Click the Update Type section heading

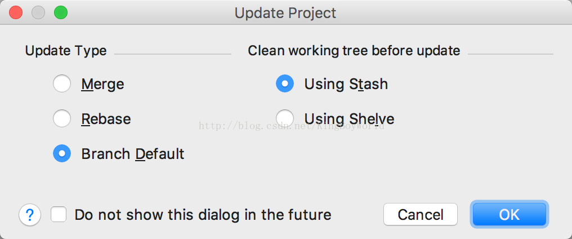[66, 51]
